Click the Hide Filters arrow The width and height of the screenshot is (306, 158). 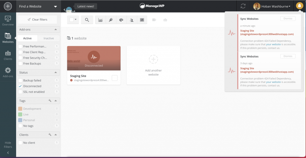8,153
